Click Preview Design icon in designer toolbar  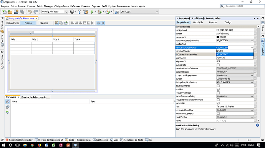[66, 23]
